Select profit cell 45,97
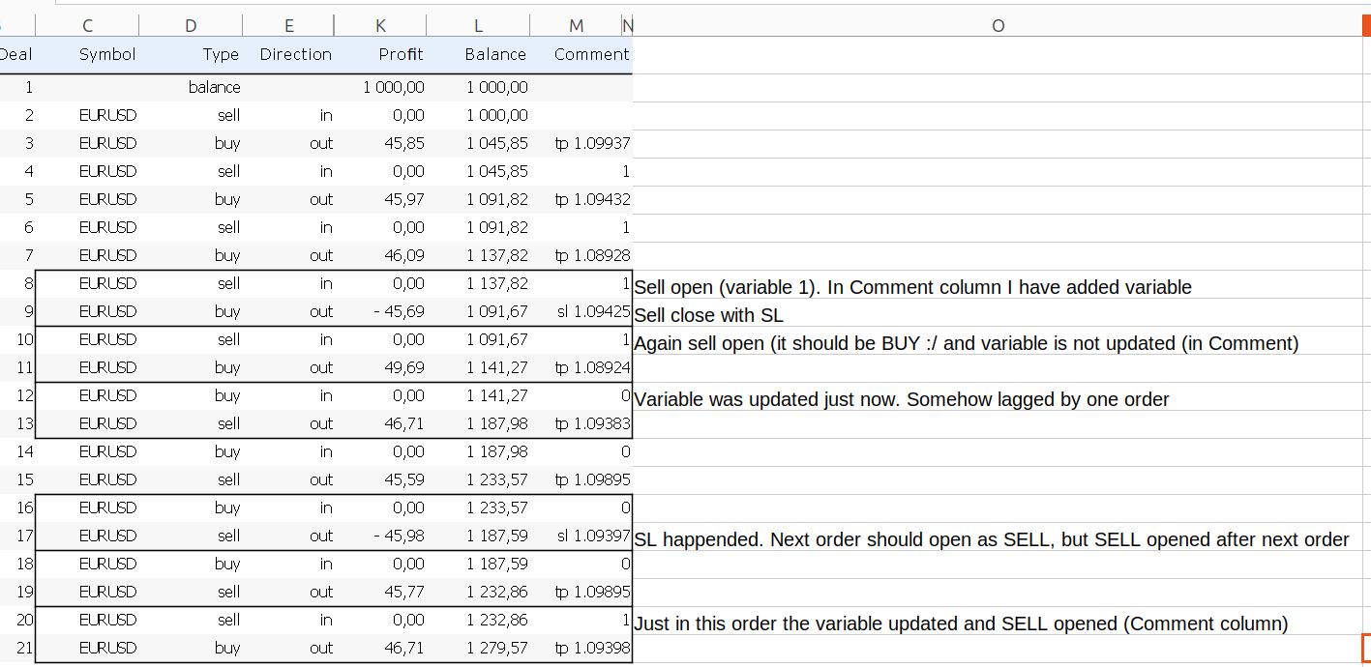The width and height of the screenshot is (1371, 667). click(x=404, y=199)
